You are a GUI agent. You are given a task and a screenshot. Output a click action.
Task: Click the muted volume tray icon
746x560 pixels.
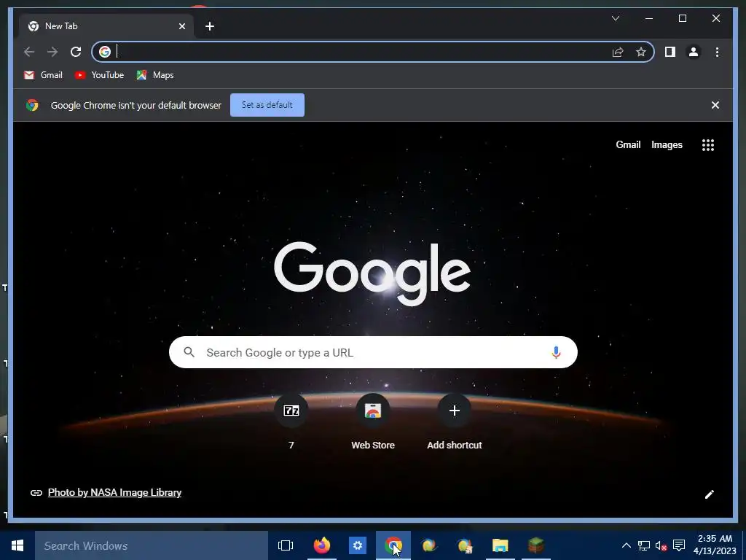(x=661, y=545)
